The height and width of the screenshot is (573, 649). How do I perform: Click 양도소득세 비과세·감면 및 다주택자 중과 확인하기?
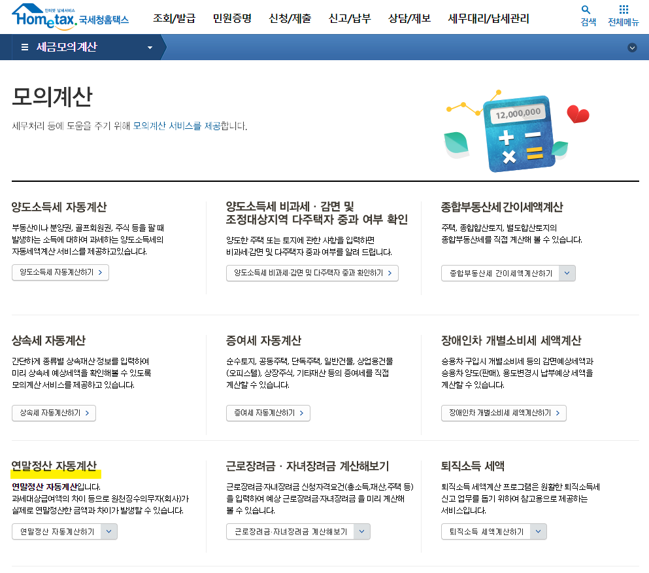312,273
